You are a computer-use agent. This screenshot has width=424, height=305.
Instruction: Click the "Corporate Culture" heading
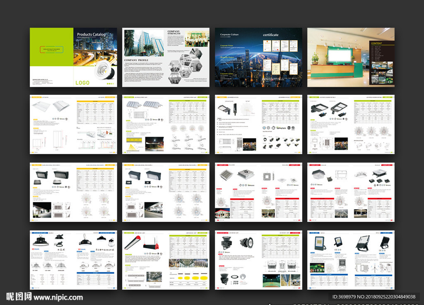(x=229, y=35)
